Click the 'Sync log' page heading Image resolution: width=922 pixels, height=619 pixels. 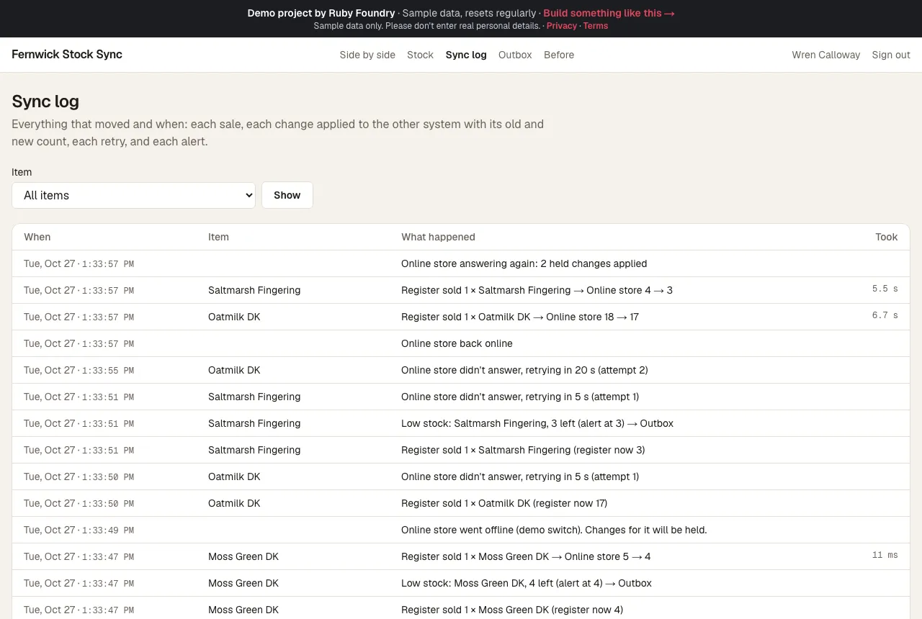click(45, 101)
